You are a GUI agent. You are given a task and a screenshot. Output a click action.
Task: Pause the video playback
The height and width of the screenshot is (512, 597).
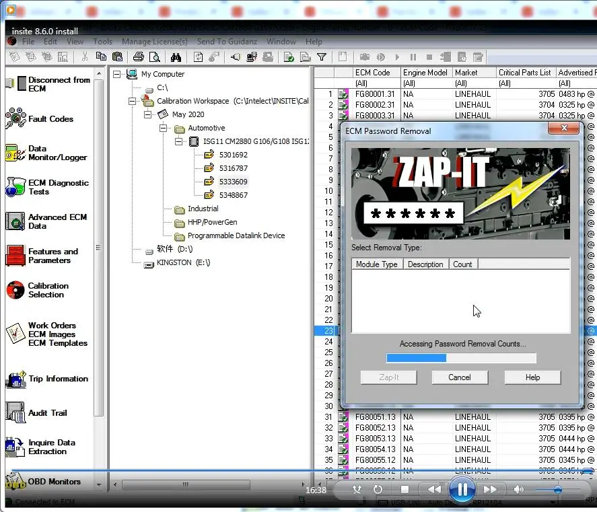click(462, 489)
